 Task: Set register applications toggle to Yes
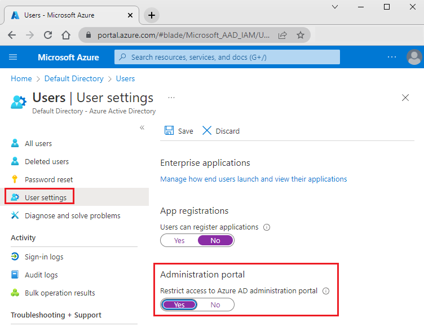click(x=179, y=240)
